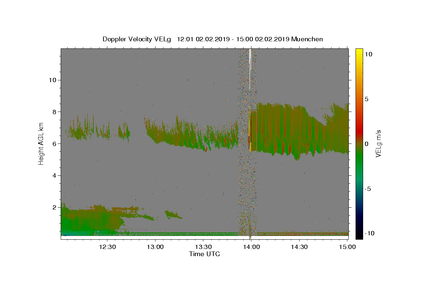The height and width of the screenshot is (287, 431).
Task: Click the 'Muenchen' location text in the title
Action: point(307,39)
